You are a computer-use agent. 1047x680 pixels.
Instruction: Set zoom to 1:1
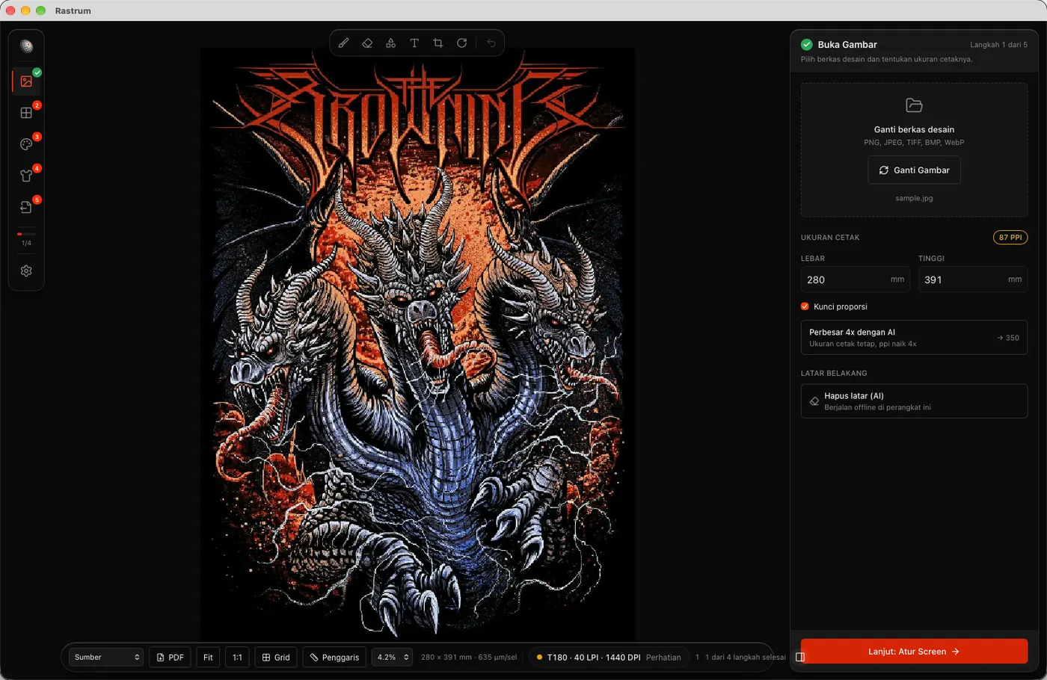point(237,658)
